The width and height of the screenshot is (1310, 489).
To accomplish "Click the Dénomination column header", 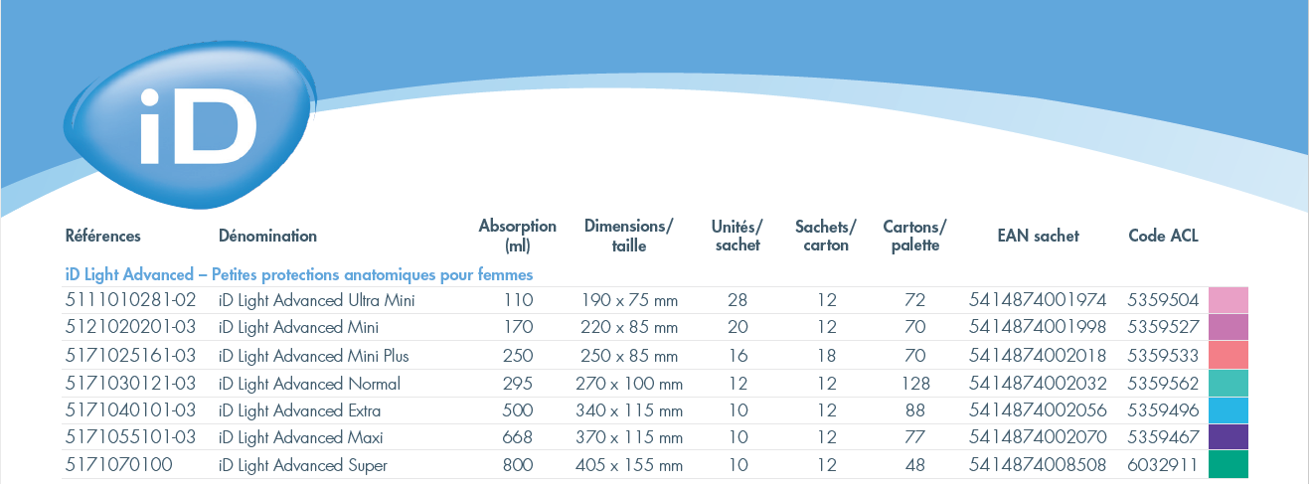I will point(267,236).
